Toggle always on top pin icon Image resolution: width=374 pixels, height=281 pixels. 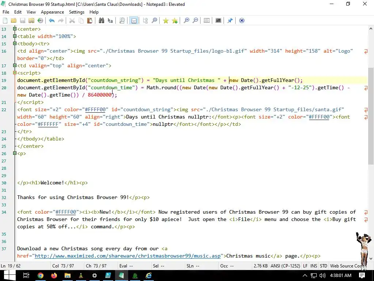[x=230, y=20]
